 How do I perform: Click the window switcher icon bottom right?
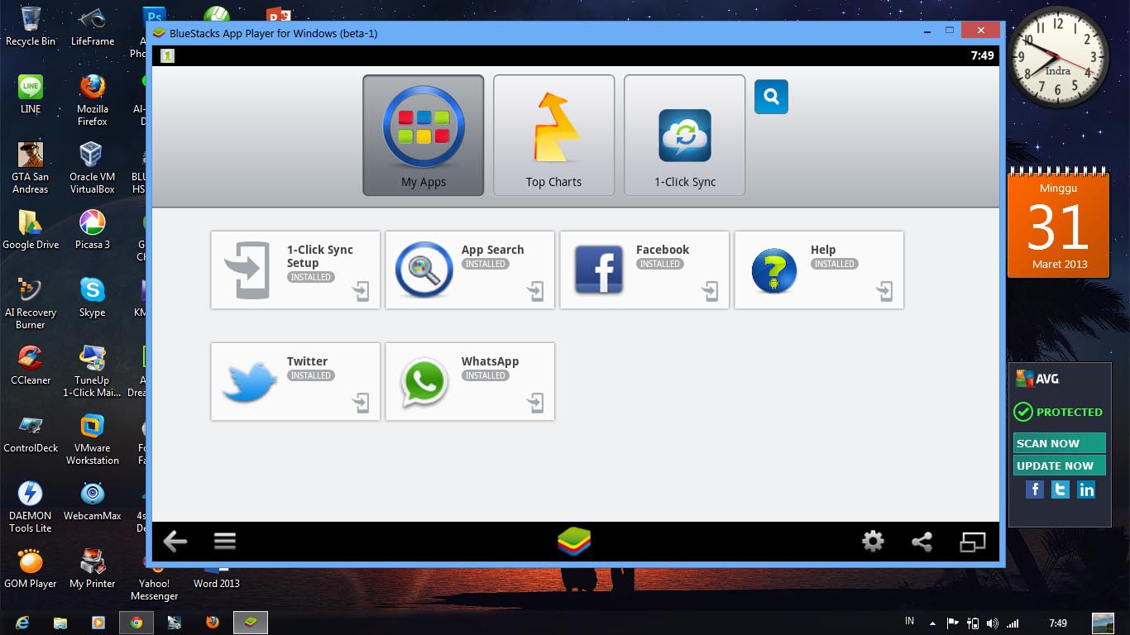(x=973, y=542)
